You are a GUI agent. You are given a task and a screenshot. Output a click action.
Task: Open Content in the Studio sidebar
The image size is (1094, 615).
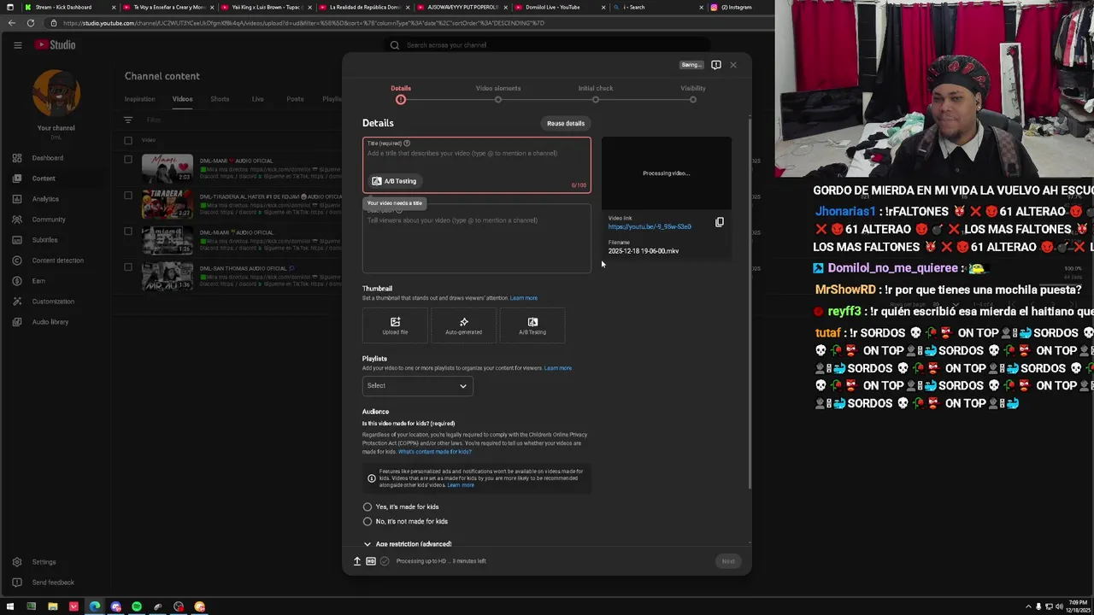pyautogui.click(x=44, y=179)
